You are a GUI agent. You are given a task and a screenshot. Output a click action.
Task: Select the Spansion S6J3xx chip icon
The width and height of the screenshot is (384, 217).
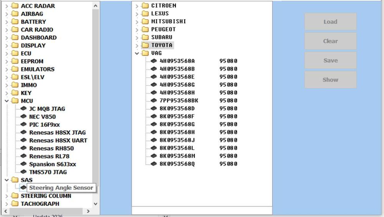23,164
